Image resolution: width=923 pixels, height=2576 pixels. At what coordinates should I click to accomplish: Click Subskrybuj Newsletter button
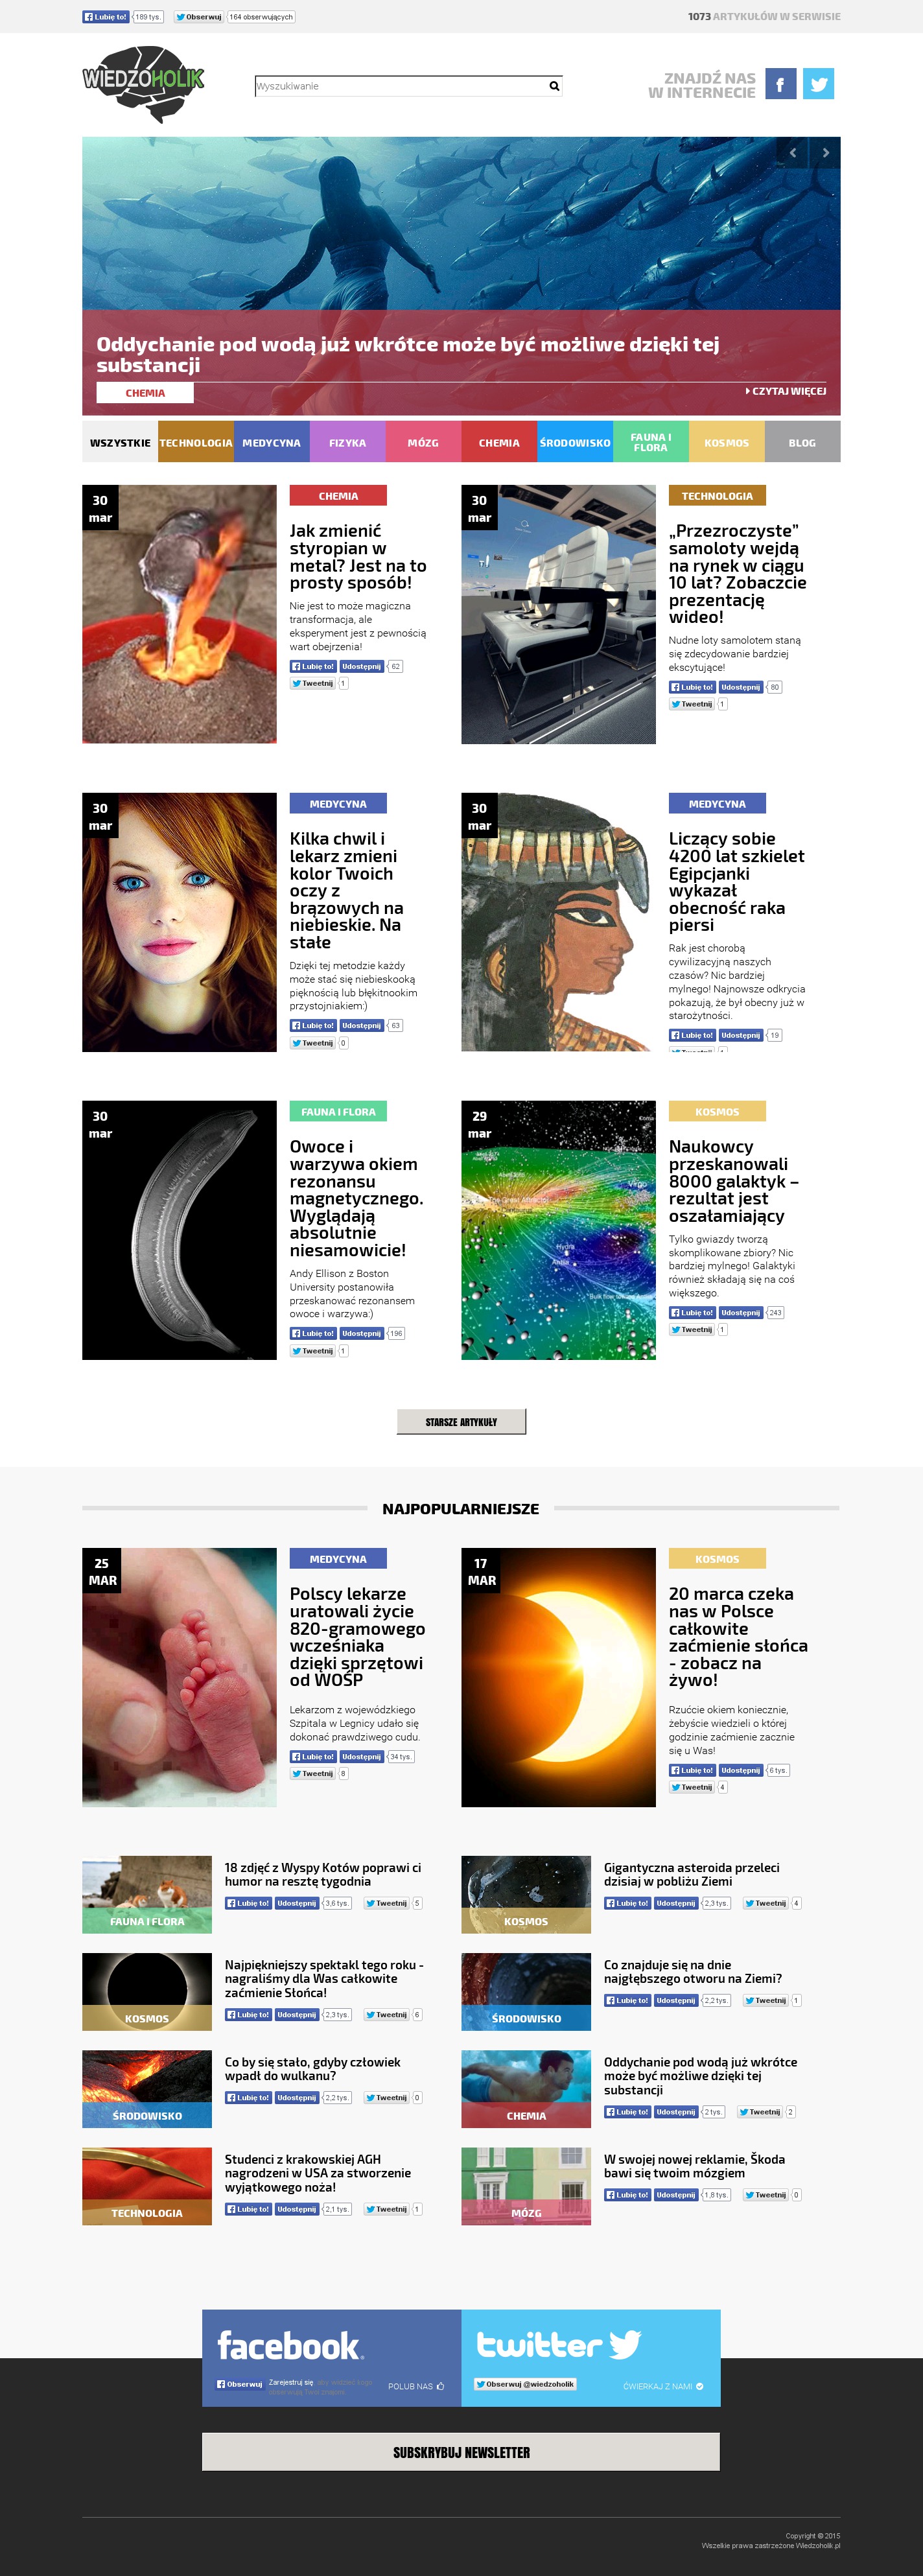461,2451
